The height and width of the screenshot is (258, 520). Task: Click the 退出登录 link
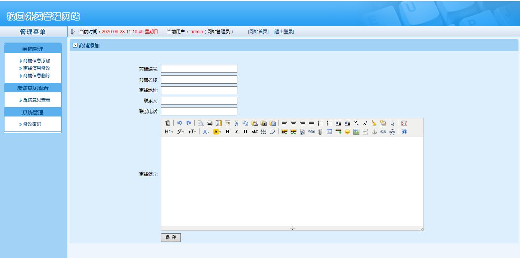283,32
